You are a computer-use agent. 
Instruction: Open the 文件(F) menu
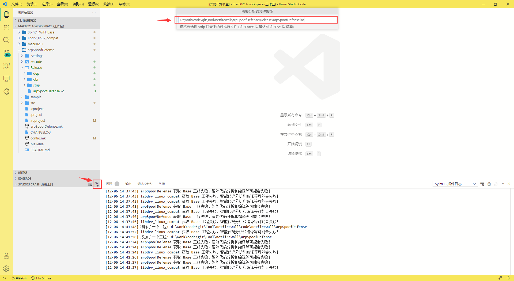click(x=17, y=4)
